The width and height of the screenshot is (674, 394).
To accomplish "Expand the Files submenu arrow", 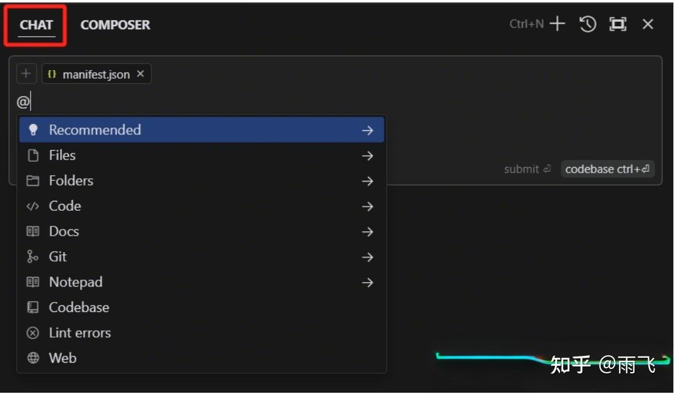I will point(367,156).
